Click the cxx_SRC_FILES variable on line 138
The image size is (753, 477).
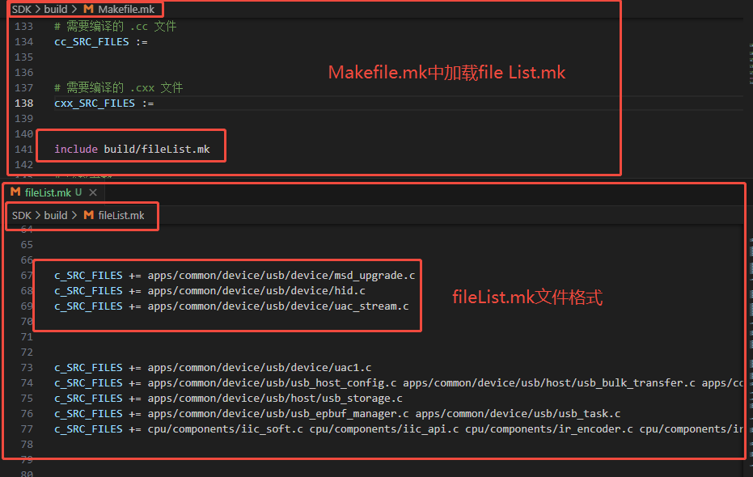tap(95, 103)
